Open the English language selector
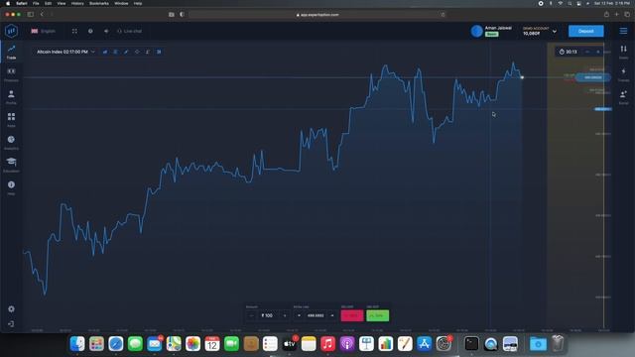Screen dimensions: 635x357 click(44, 31)
